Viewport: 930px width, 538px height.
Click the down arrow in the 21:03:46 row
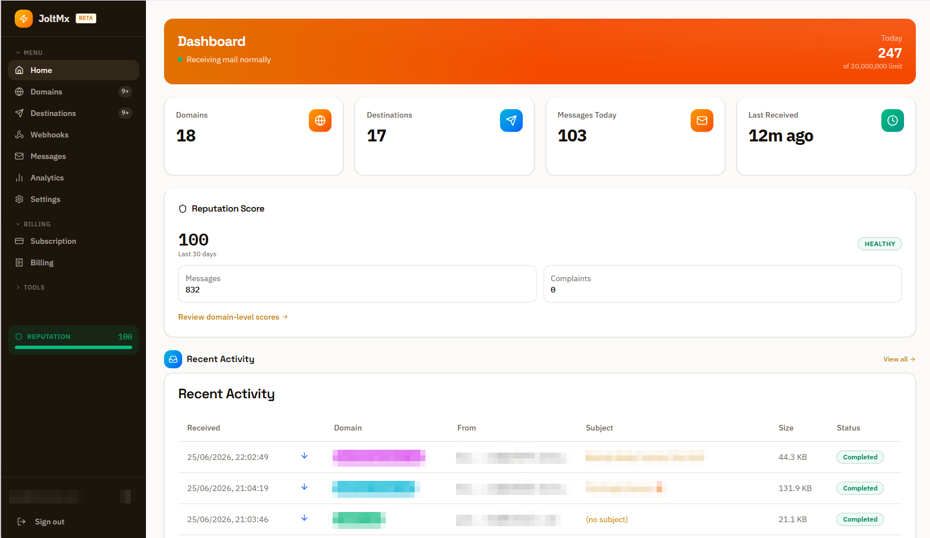coord(304,518)
